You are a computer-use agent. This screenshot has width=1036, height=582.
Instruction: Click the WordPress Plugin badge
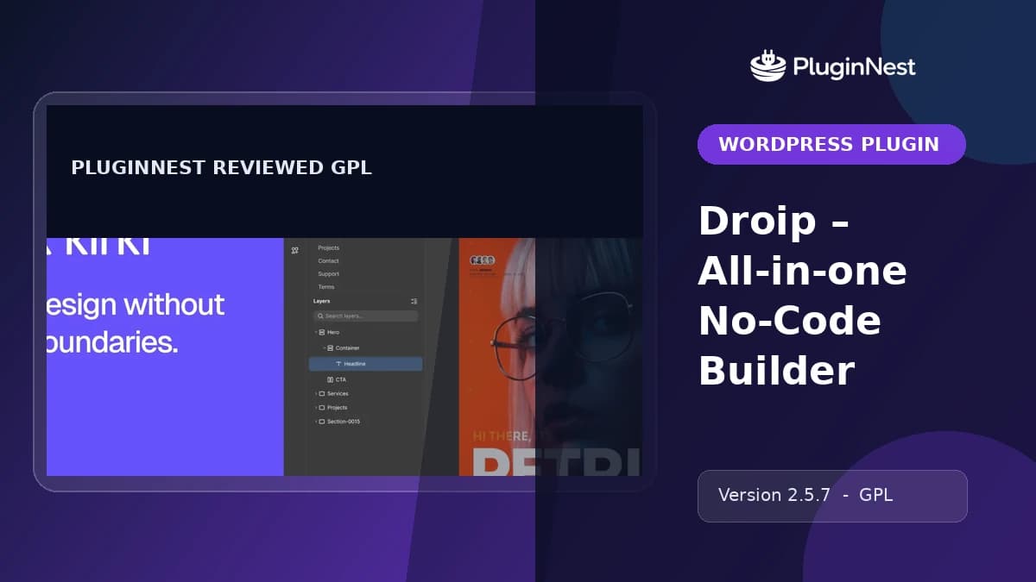pos(831,144)
